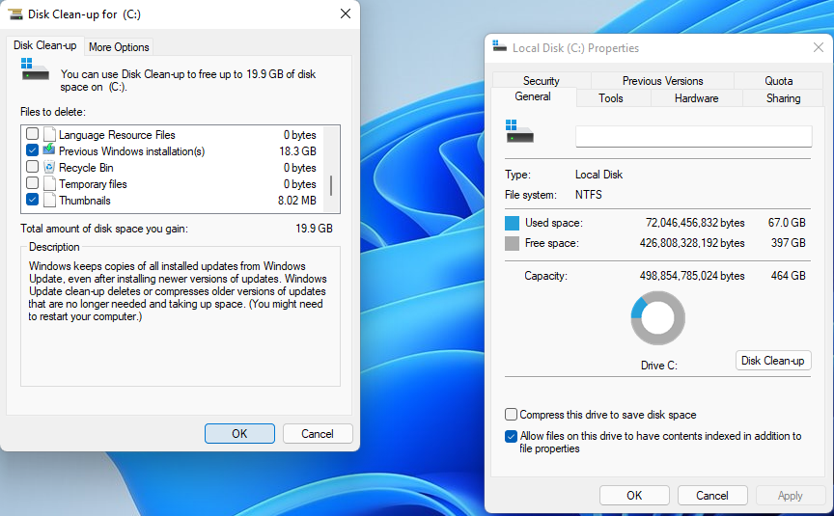Open the Sharing tab
834x516 pixels.
tap(783, 98)
